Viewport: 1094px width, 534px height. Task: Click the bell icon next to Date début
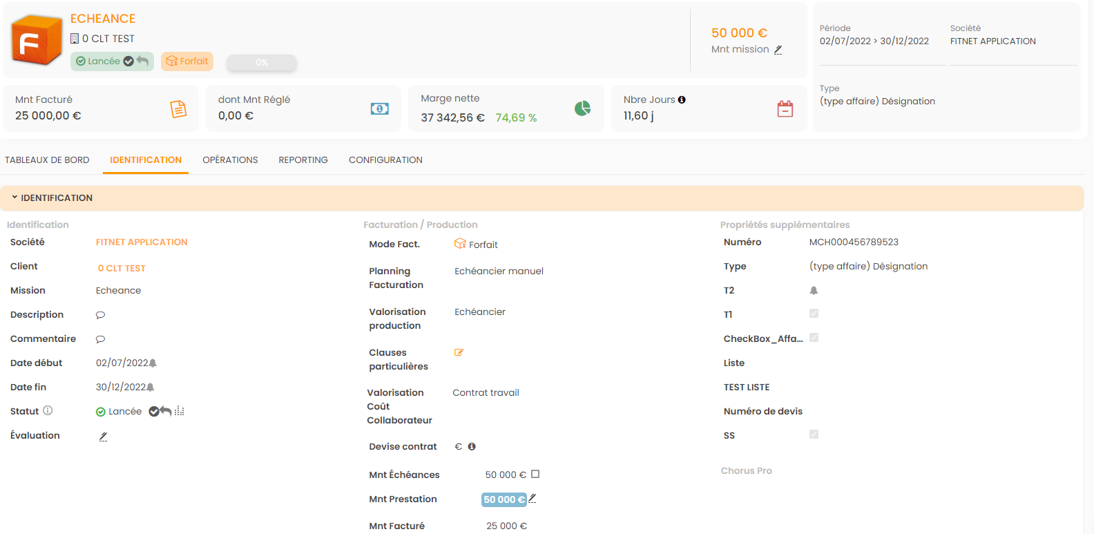153,363
